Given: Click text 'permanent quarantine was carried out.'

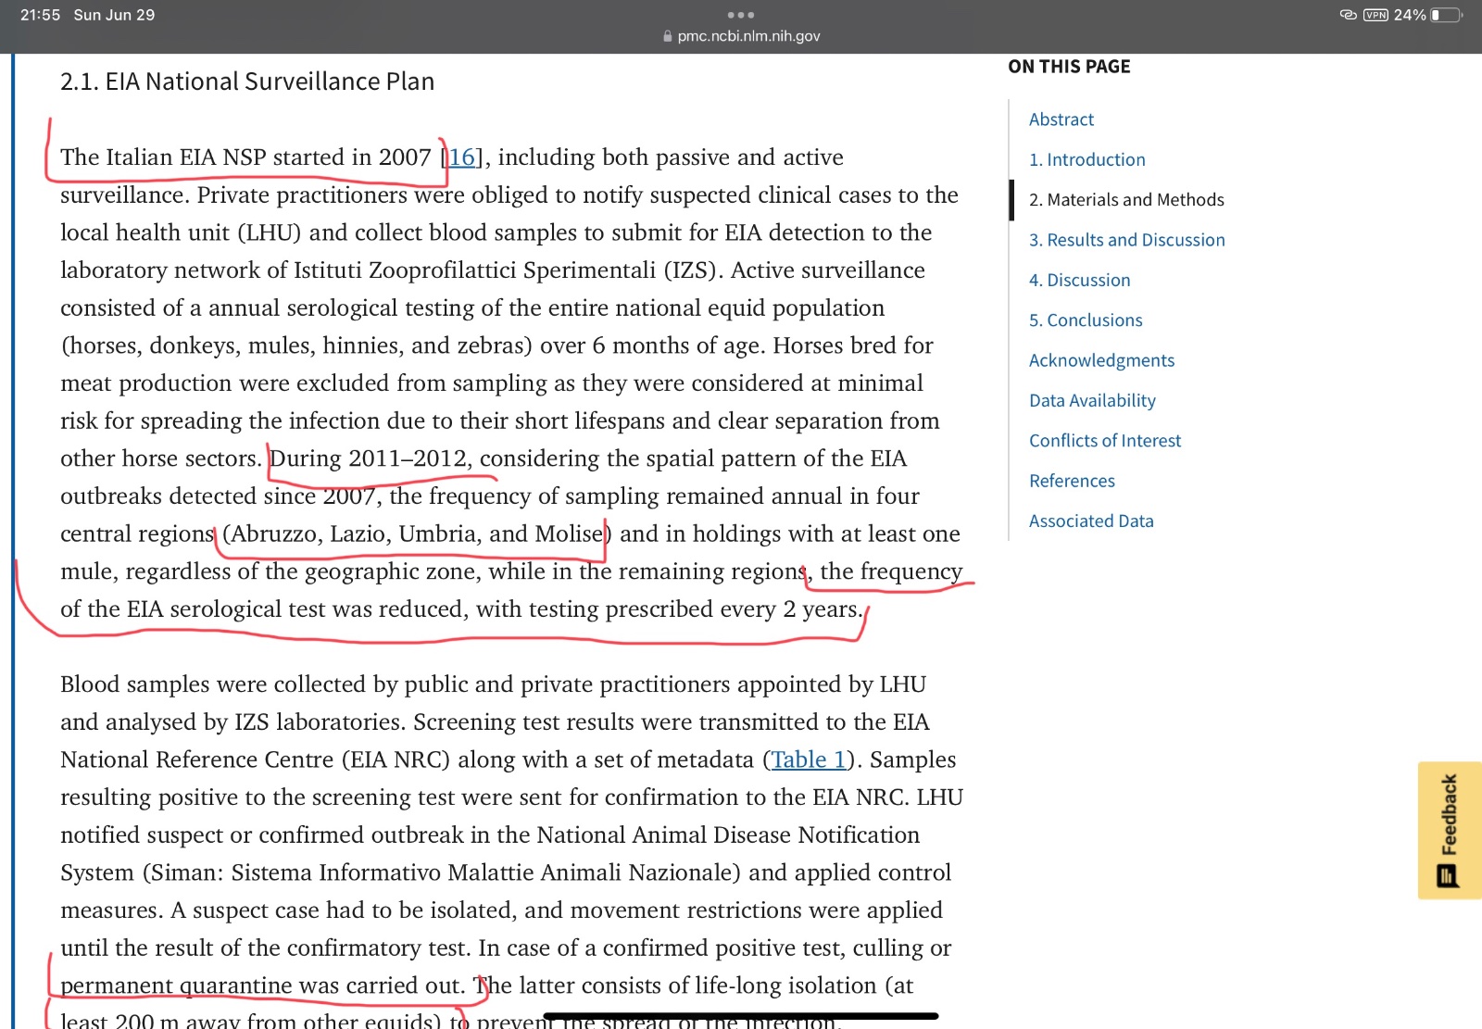Looking at the screenshot, I should point(262,985).
